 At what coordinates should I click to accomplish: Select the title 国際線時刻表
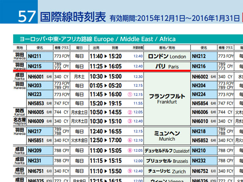pos(73,17)
